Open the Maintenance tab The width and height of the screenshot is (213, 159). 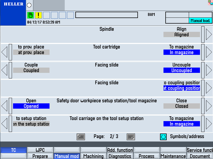point(173,156)
